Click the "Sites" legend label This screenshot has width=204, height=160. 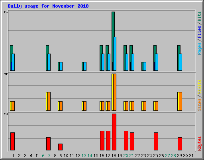(199, 105)
